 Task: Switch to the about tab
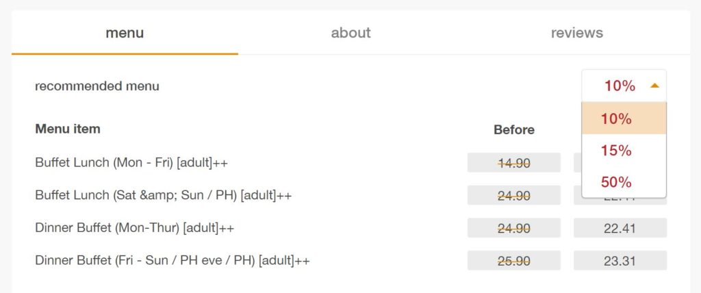click(x=350, y=33)
